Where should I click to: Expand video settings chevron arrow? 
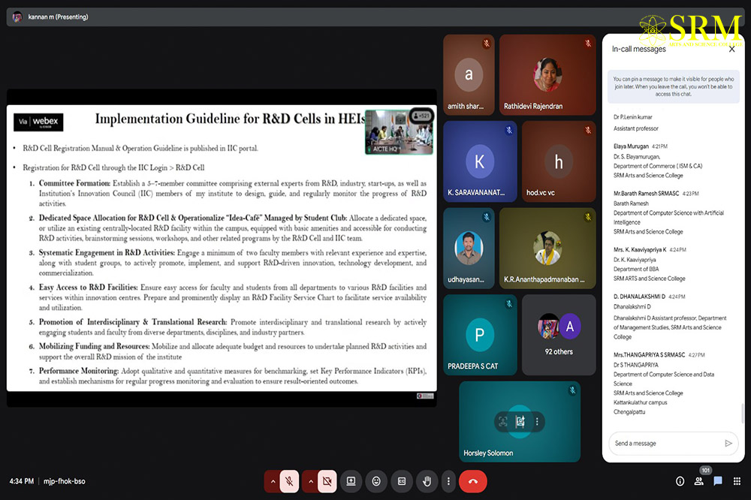click(310, 481)
